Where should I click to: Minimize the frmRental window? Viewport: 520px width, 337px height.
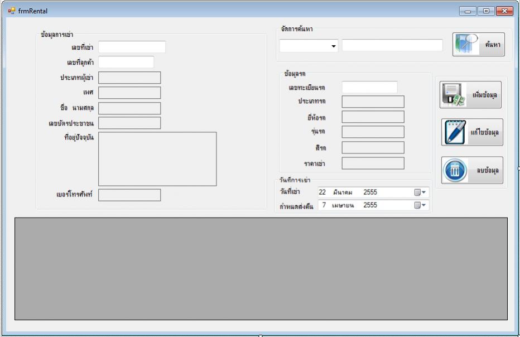[x=468, y=11]
